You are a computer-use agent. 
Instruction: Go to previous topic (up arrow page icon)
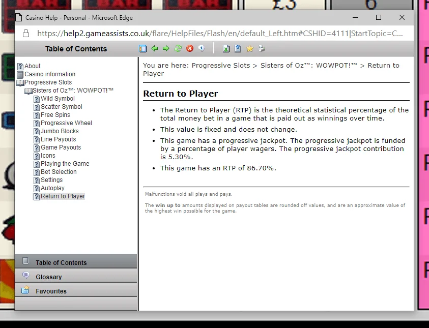point(238,49)
